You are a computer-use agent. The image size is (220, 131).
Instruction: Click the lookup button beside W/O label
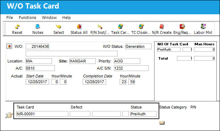(x=9, y=46)
